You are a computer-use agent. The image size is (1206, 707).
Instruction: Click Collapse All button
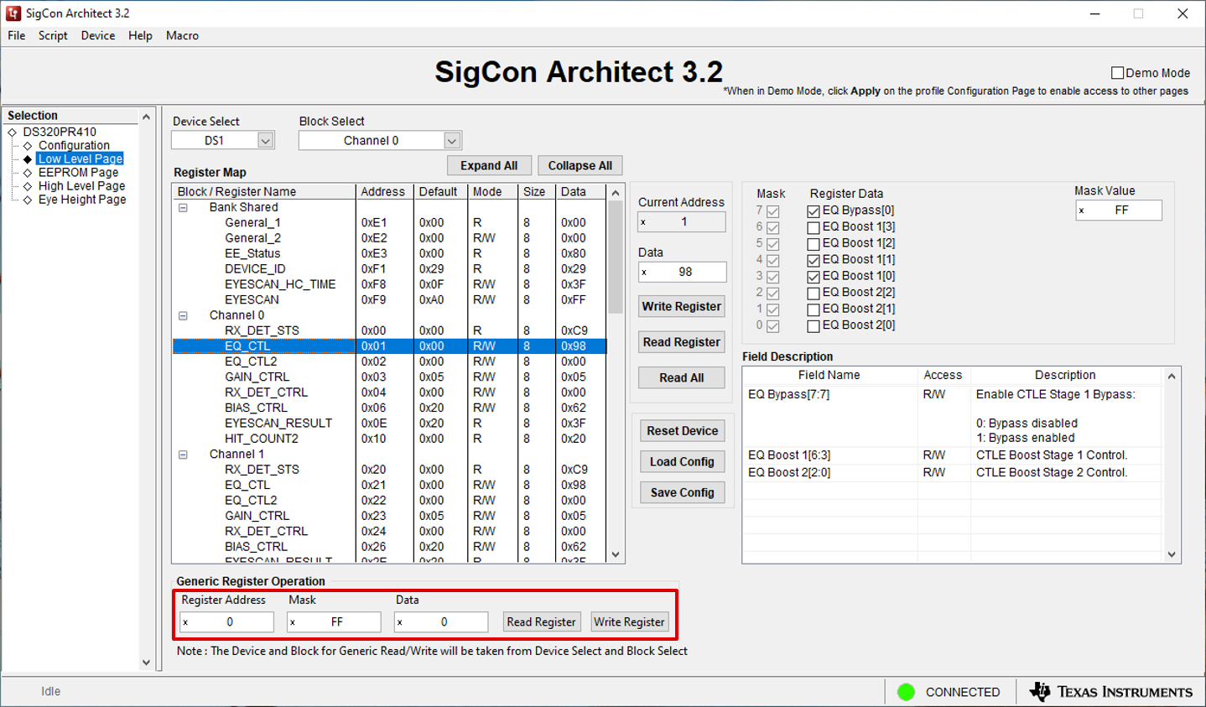(580, 166)
